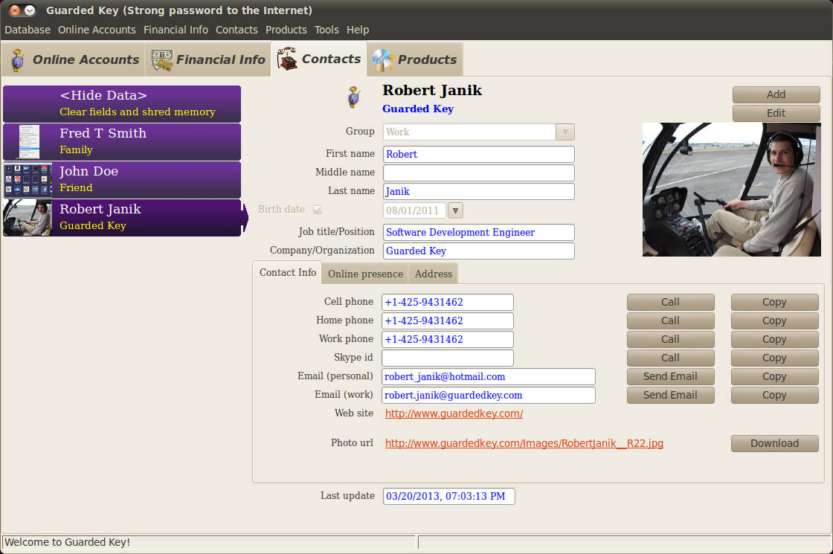The image size is (833, 554).
Task: Click the Products disc-and-lock icon
Action: 382,60
